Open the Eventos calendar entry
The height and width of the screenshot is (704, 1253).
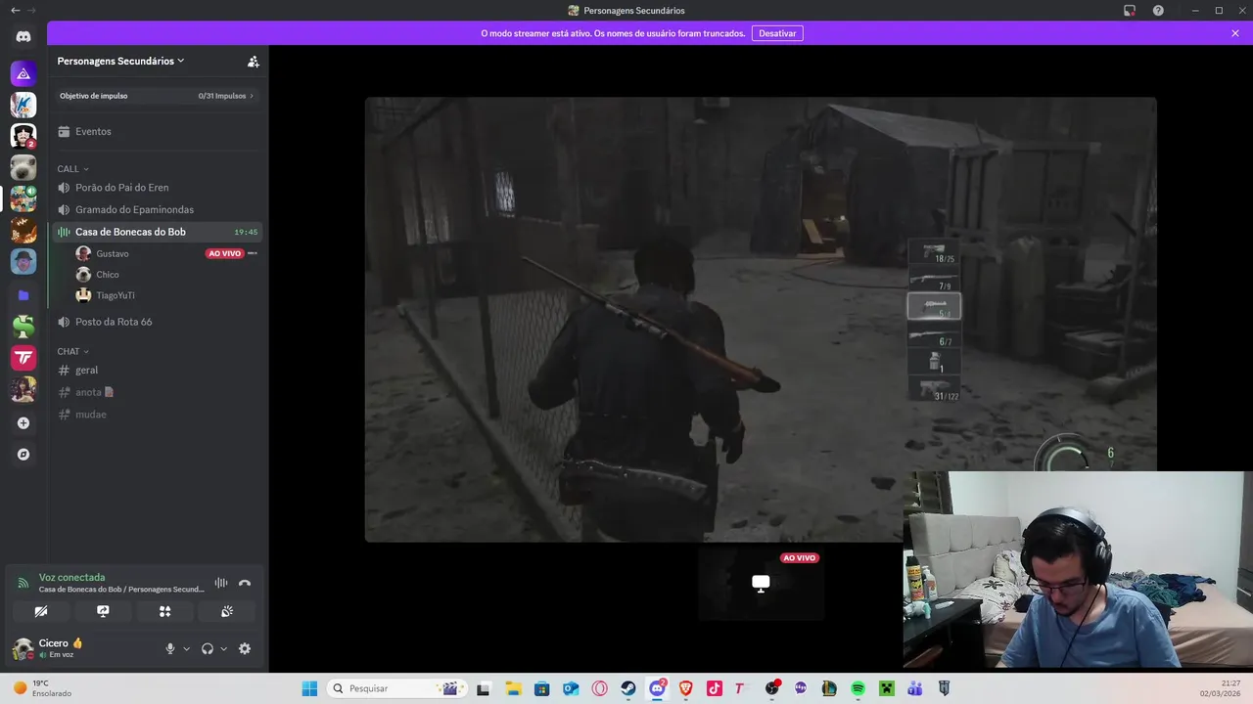[x=157, y=131]
